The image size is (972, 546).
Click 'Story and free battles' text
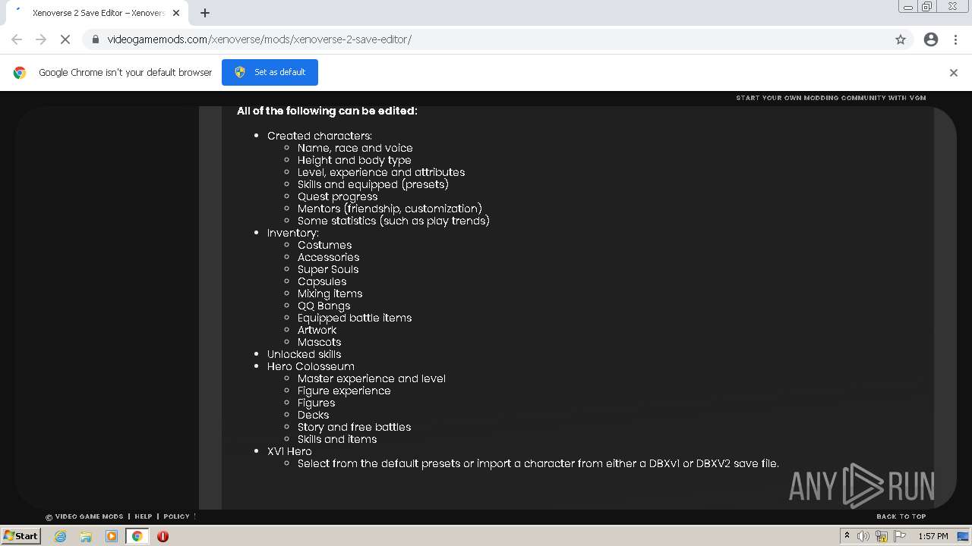pyautogui.click(x=354, y=427)
